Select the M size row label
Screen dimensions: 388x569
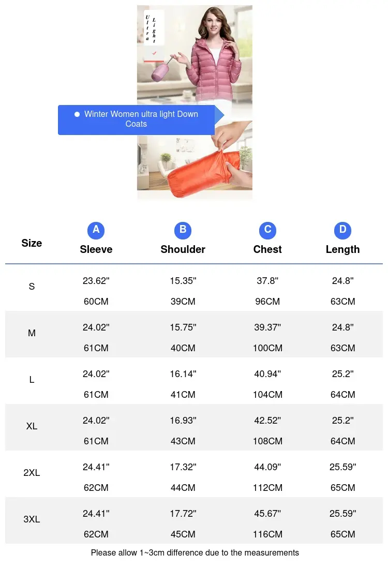pyautogui.click(x=32, y=333)
